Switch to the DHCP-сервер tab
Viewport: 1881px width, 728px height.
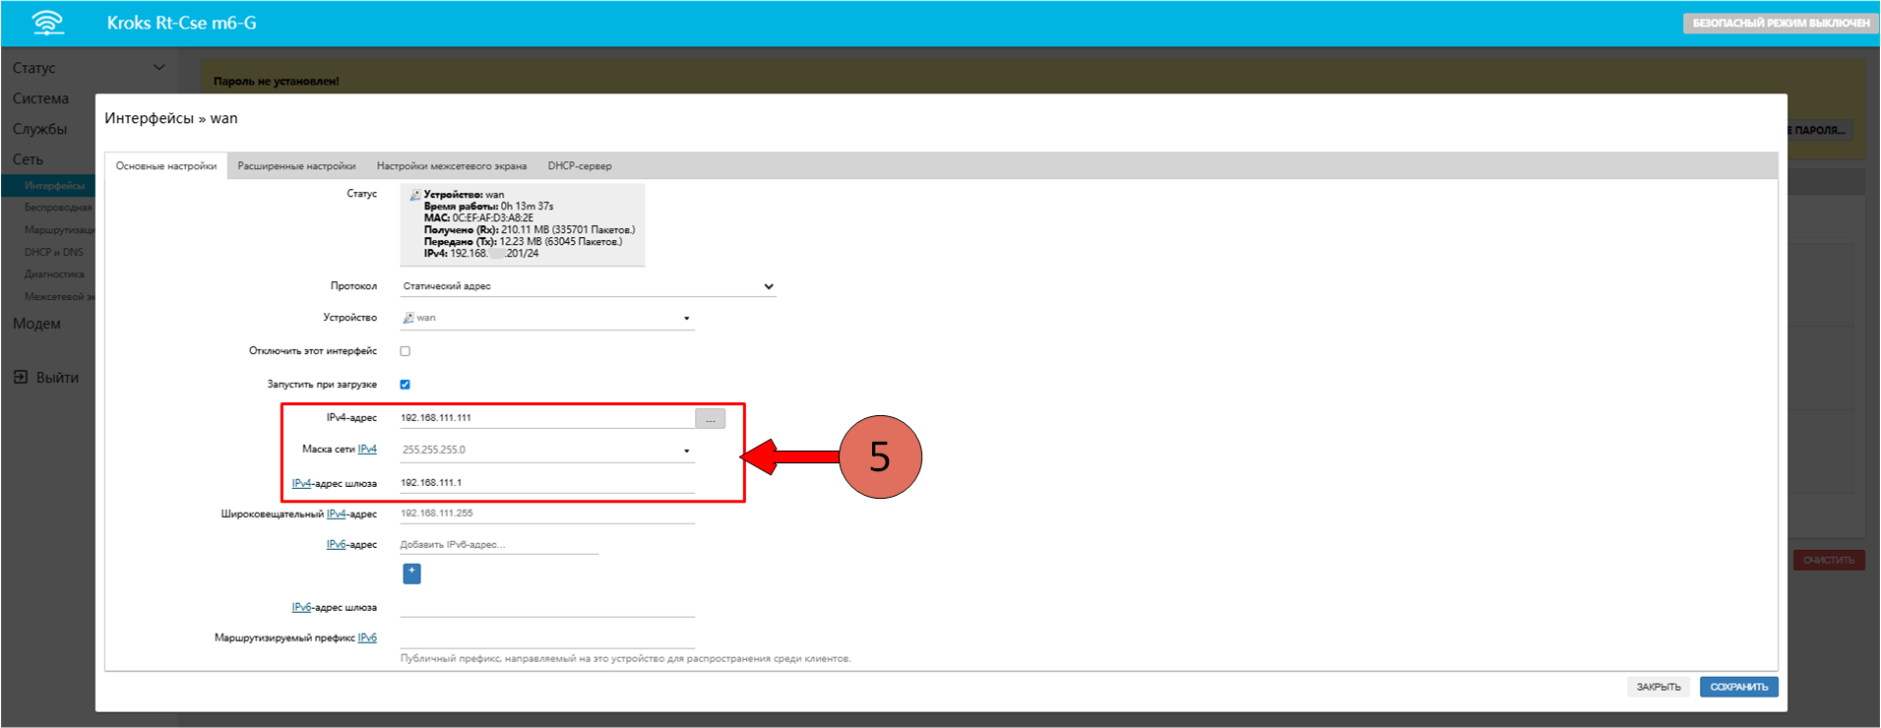pyautogui.click(x=580, y=166)
